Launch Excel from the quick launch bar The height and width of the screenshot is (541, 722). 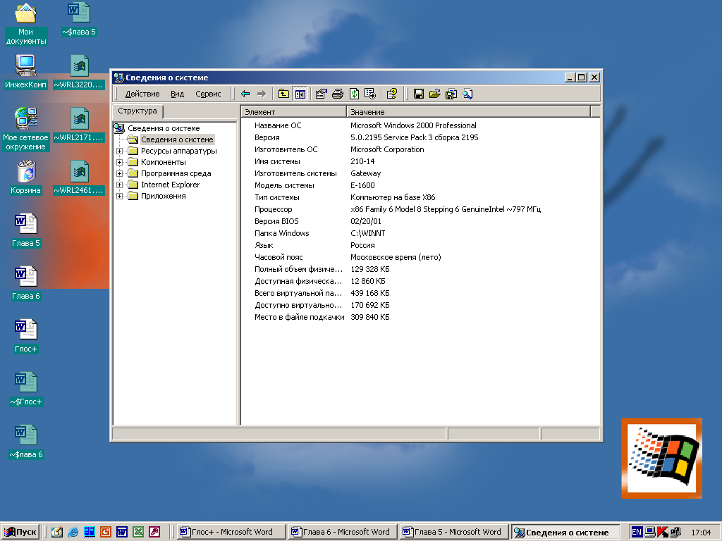click(x=137, y=533)
